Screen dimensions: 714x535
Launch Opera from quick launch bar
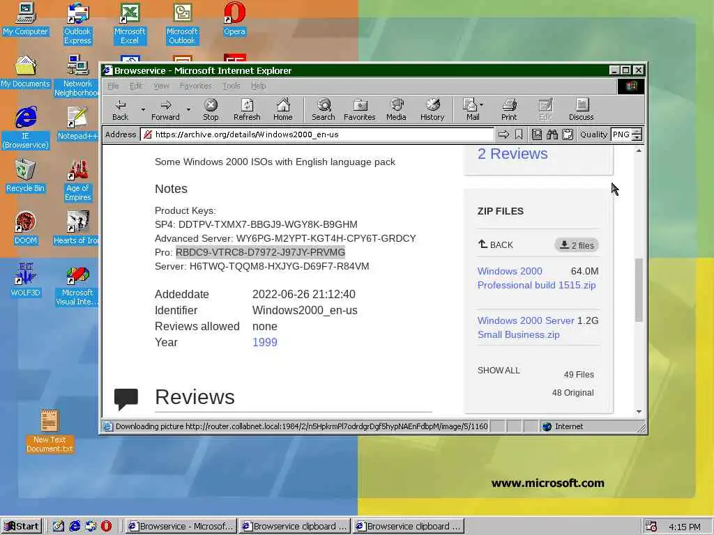click(x=106, y=527)
